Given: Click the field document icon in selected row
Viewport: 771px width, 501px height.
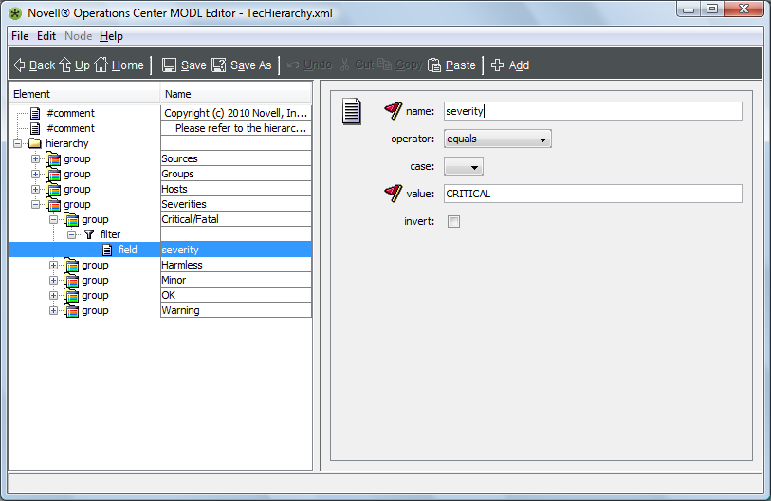Looking at the screenshot, I should point(107,250).
